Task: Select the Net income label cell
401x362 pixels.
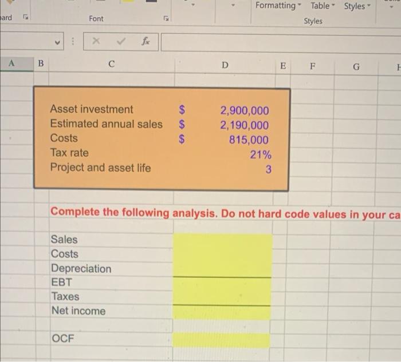Action: point(78,311)
